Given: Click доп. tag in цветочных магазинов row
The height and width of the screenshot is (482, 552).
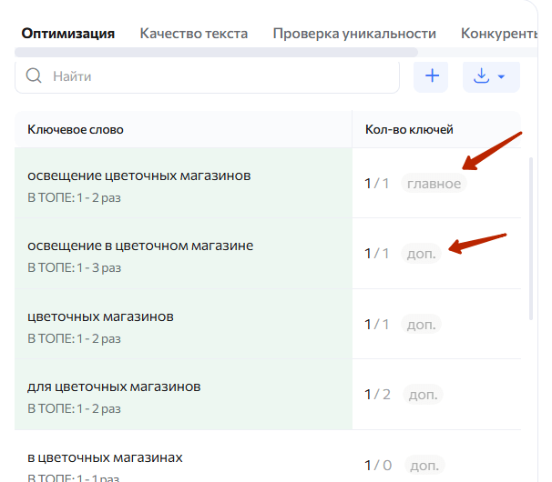Looking at the screenshot, I should tap(422, 325).
